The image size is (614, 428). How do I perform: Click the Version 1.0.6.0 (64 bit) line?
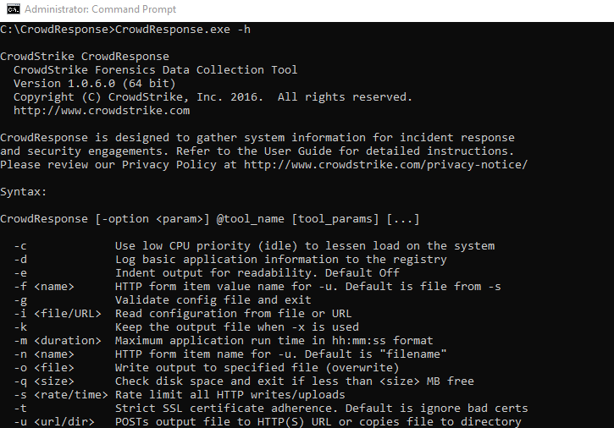click(95, 84)
